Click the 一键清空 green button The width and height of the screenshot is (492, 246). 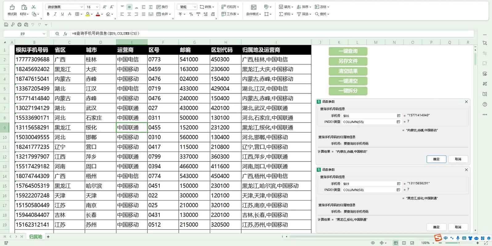[348, 81]
